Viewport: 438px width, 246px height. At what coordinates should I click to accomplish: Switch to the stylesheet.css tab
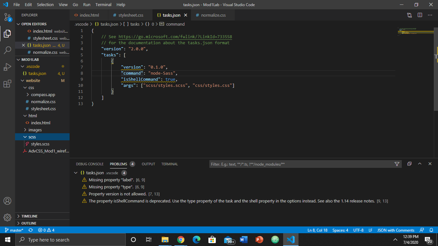pos(131,15)
